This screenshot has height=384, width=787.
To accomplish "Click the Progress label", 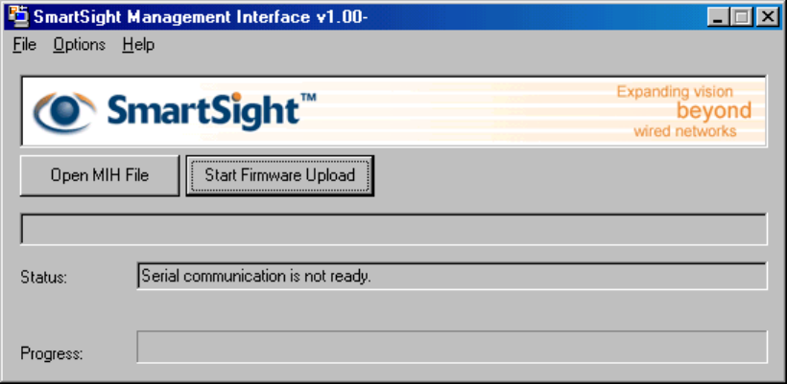I will tap(52, 353).
